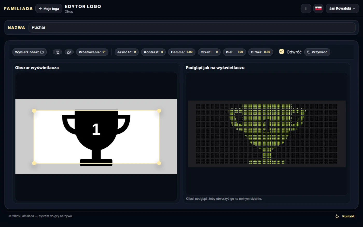Viewport: 363px width, 227px height.
Task: Switch language via Polish flag icon
Action: point(318,9)
